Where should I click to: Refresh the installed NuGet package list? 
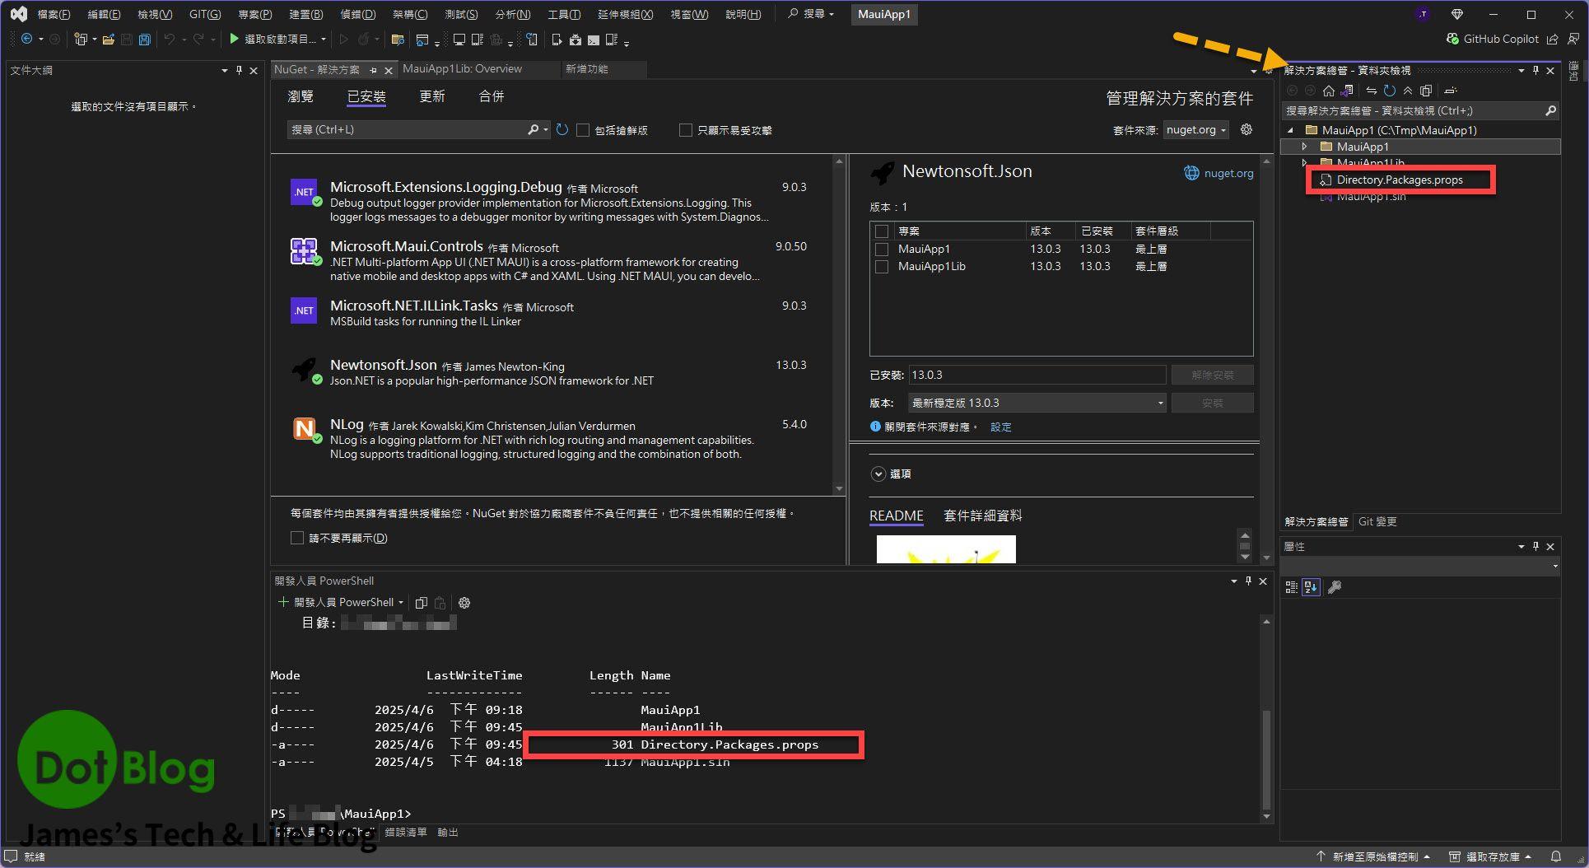[x=562, y=129]
